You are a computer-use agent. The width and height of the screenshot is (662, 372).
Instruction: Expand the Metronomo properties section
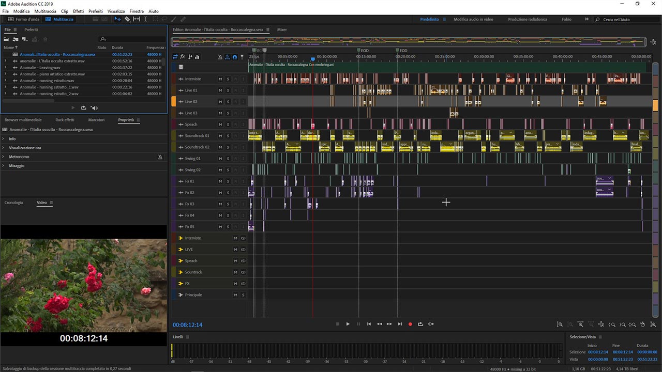coord(4,157)
